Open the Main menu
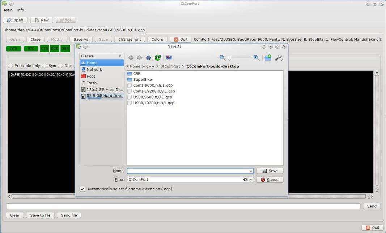Screen dimensions: 386x233 8,10
